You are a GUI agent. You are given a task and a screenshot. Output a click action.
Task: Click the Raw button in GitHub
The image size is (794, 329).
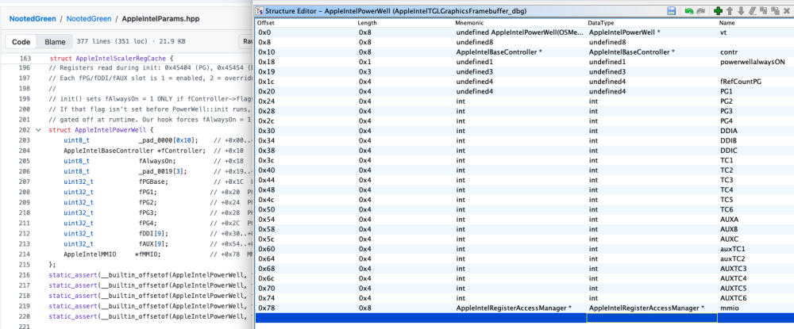247,42
